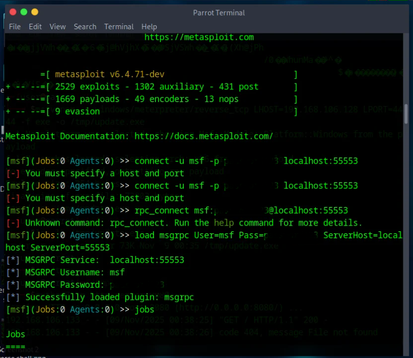Click the 'MSGRPC Password:' line

86,285
